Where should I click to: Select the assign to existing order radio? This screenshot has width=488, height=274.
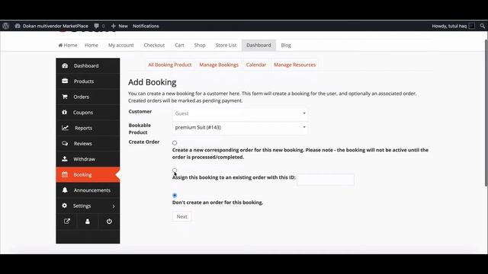tap(175, 170)
